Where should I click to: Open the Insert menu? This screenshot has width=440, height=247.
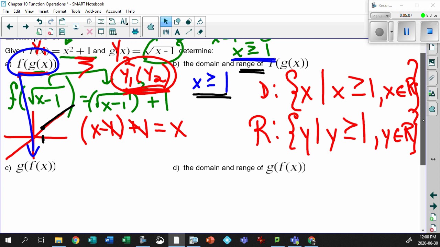click(x=43, y=11)
